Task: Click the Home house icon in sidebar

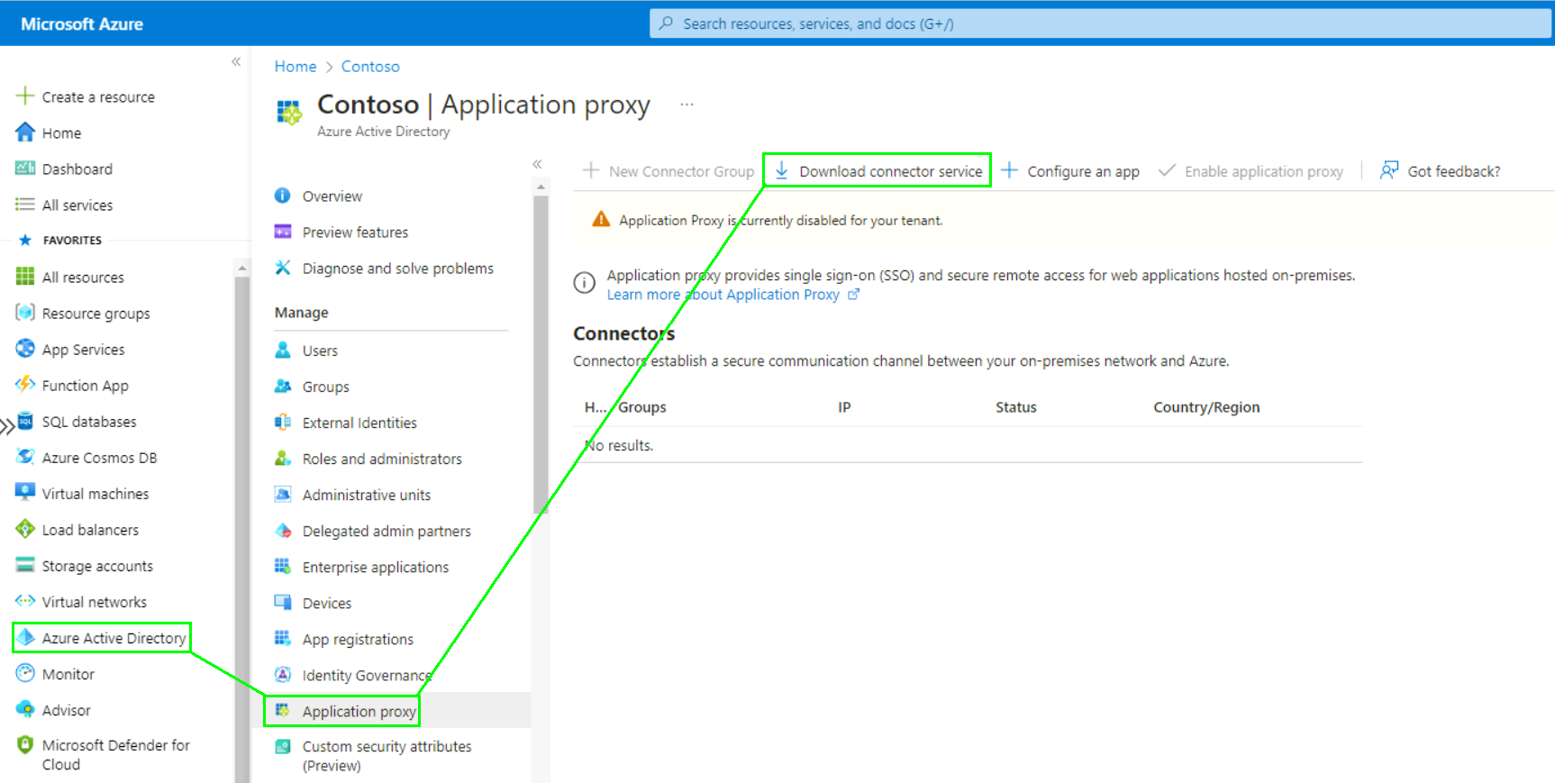Action: coord(25,132)
